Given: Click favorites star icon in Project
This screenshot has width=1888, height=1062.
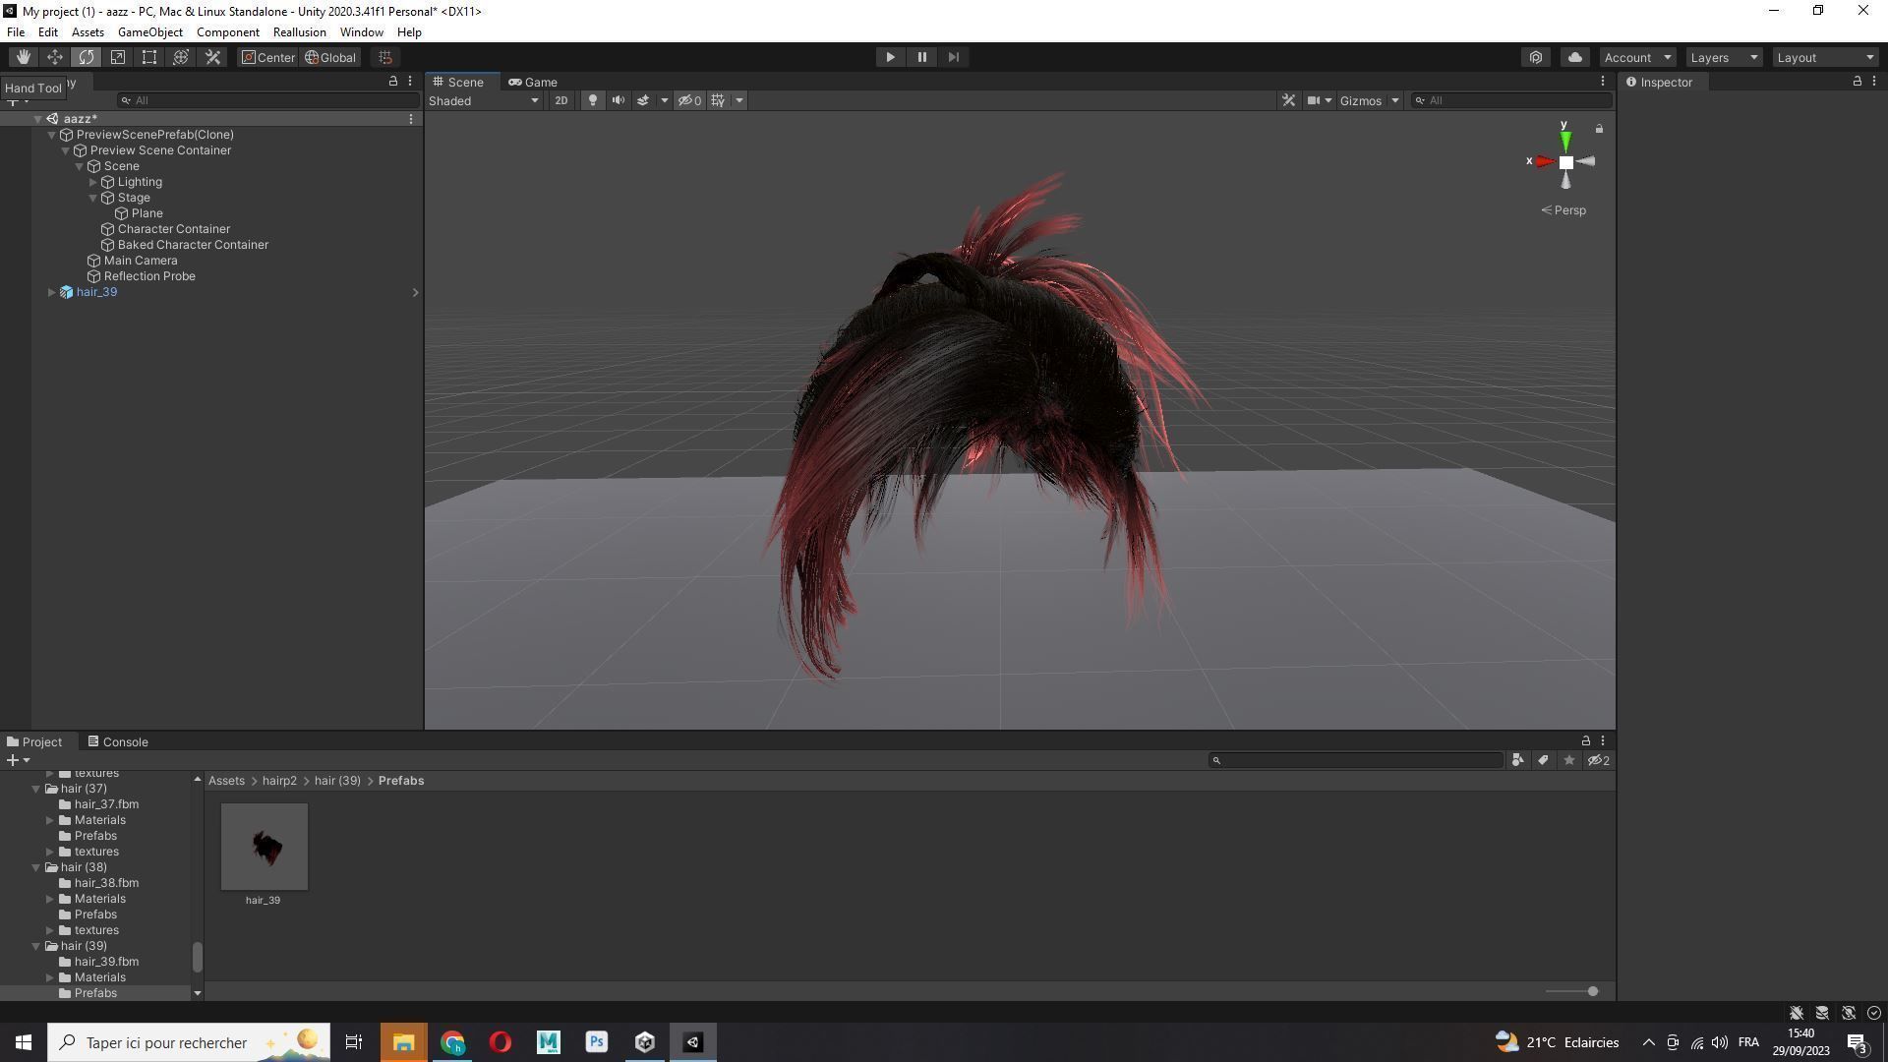Looking at the screenshot, I should tap(1568, 760).
